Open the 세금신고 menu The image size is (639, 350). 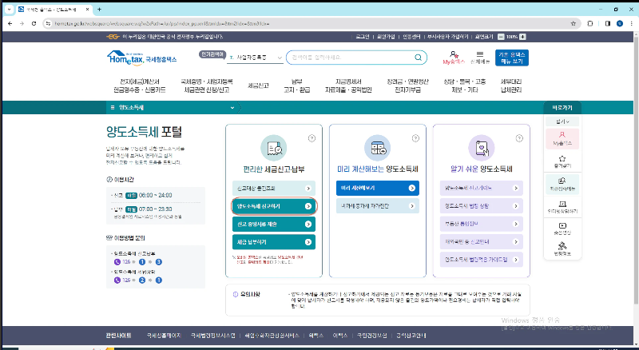258,86
